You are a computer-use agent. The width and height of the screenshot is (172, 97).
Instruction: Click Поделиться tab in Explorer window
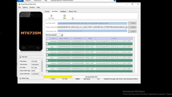click(37, 1)
